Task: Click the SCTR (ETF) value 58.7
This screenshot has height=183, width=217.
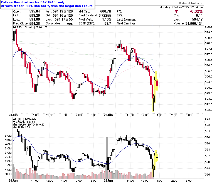Action: pos(108,24)
